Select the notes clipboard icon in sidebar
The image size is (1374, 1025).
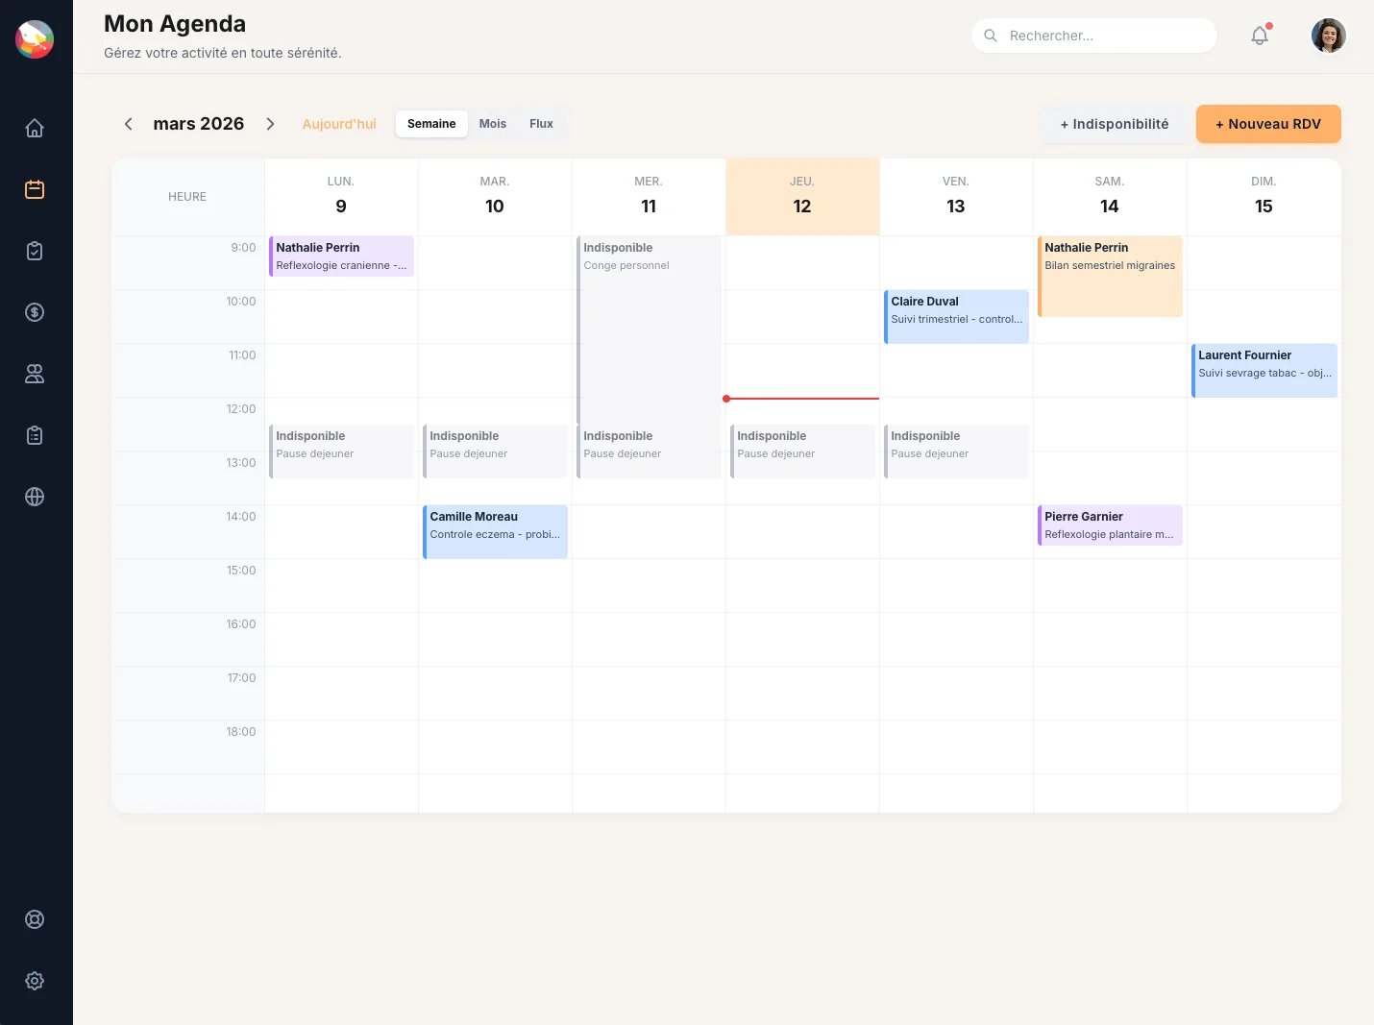[x=35, y=435]
